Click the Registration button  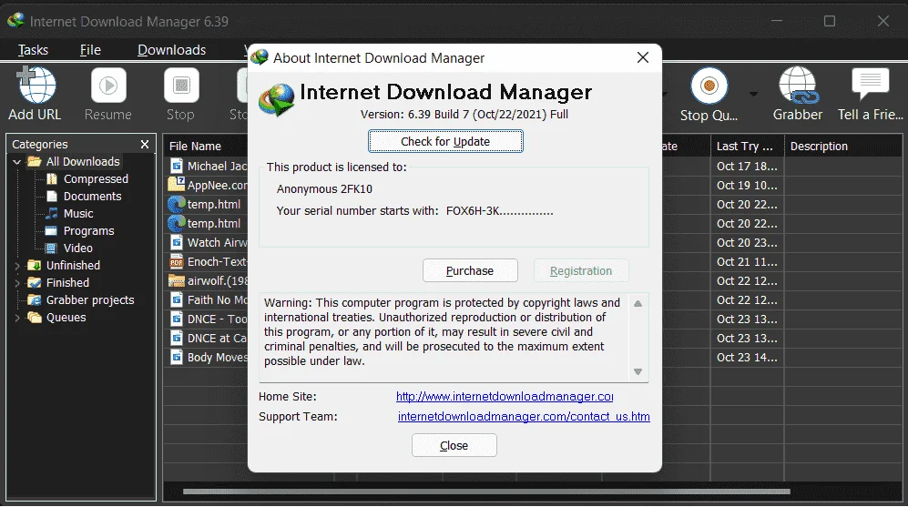click(581, 270)
